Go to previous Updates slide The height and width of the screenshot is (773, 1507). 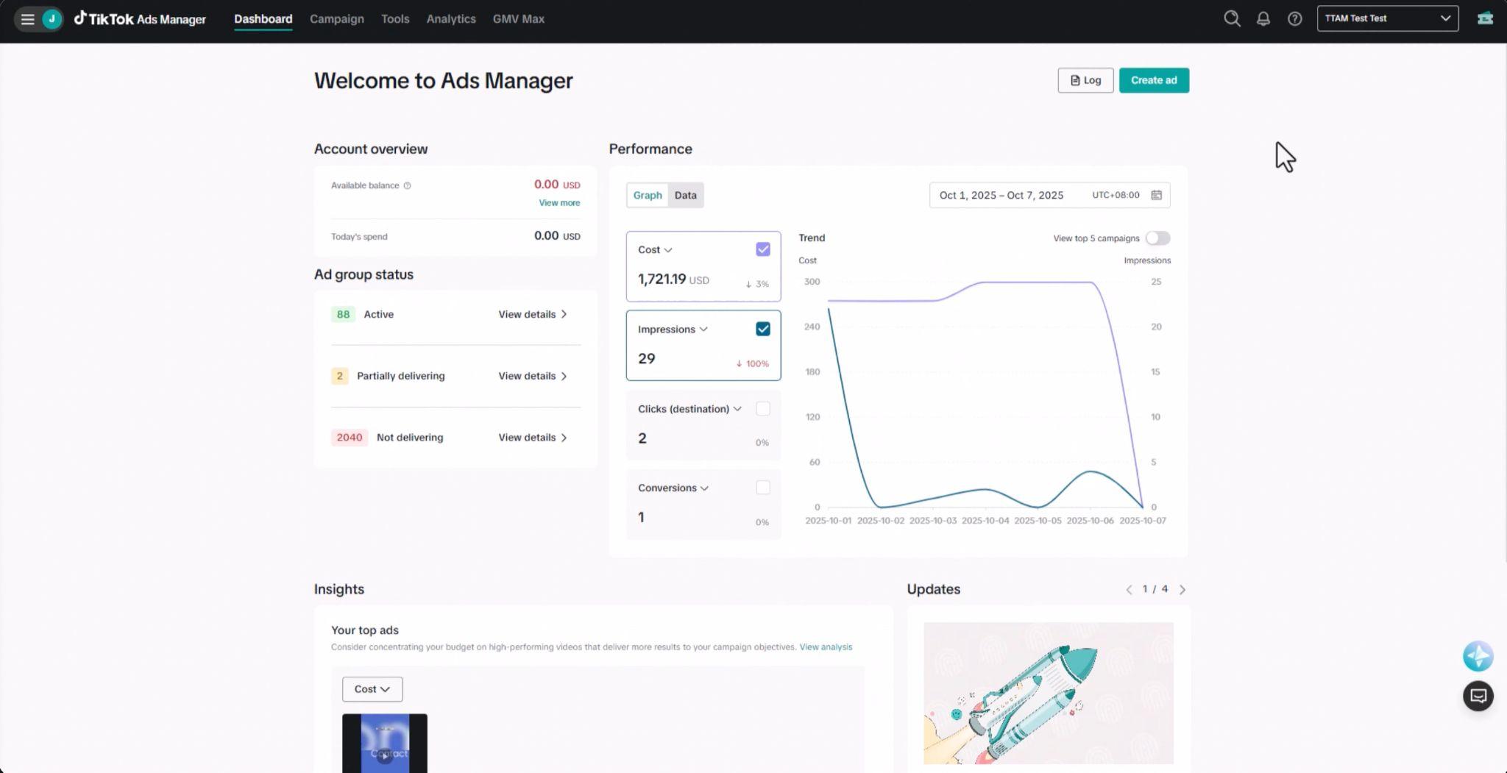tap(1129, 590)
